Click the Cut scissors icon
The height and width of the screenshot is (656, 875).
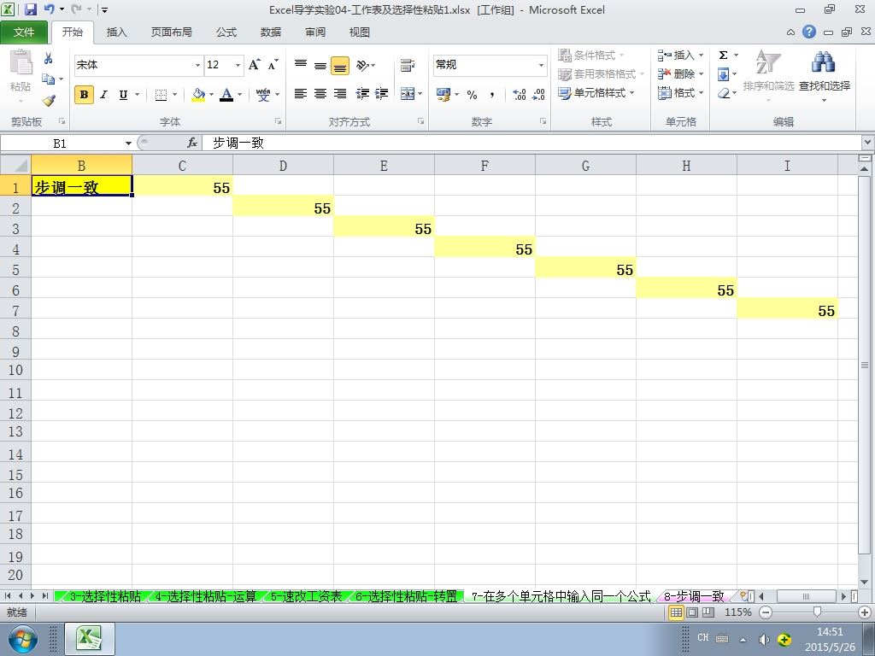(x=49, y=58)
